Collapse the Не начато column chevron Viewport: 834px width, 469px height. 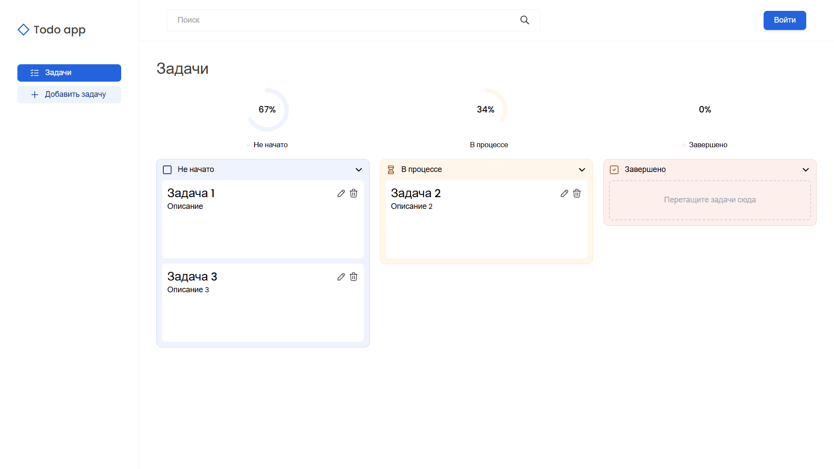tap(359, 170)
